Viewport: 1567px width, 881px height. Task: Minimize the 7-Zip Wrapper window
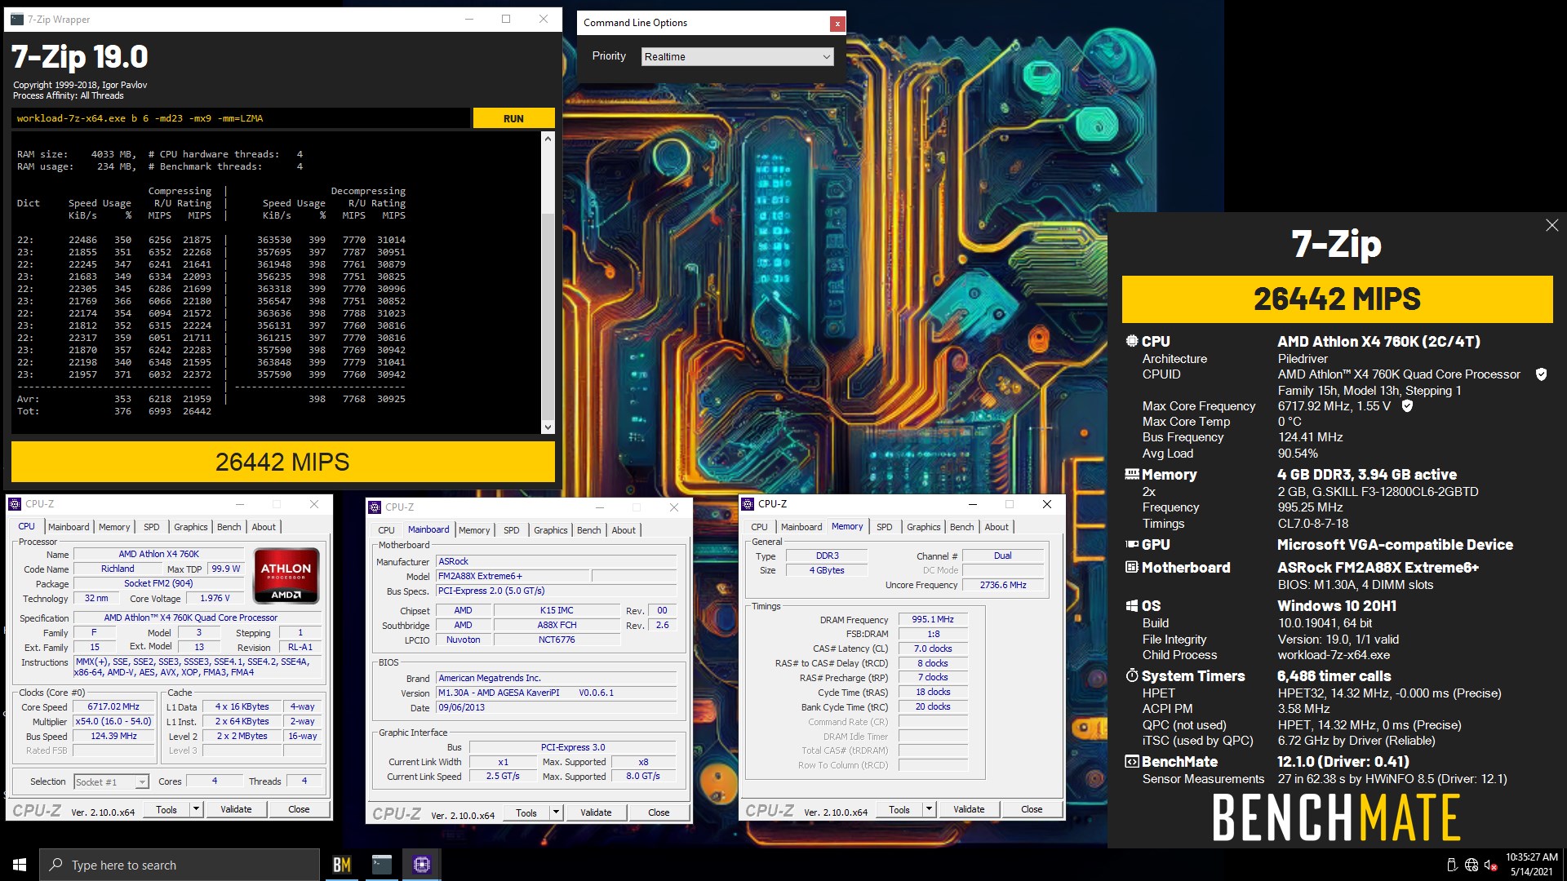tap(468, 20)
